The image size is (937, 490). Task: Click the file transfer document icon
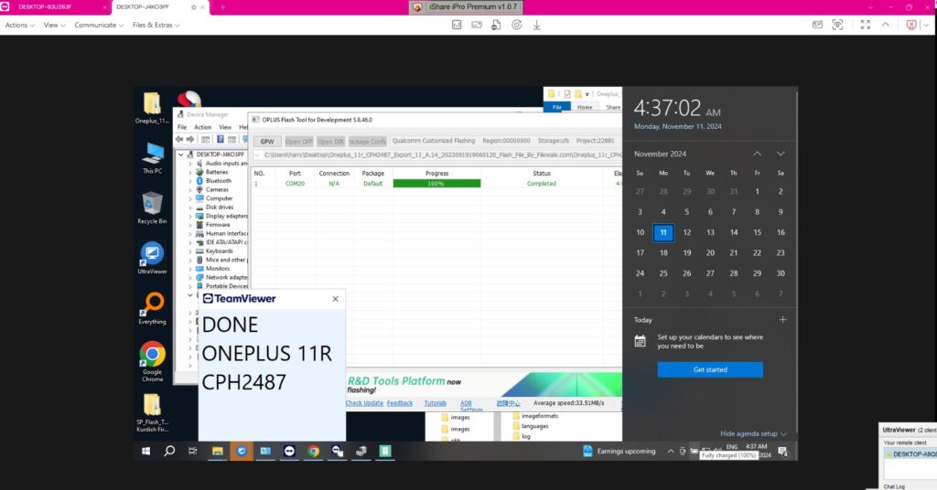point(496,25)
